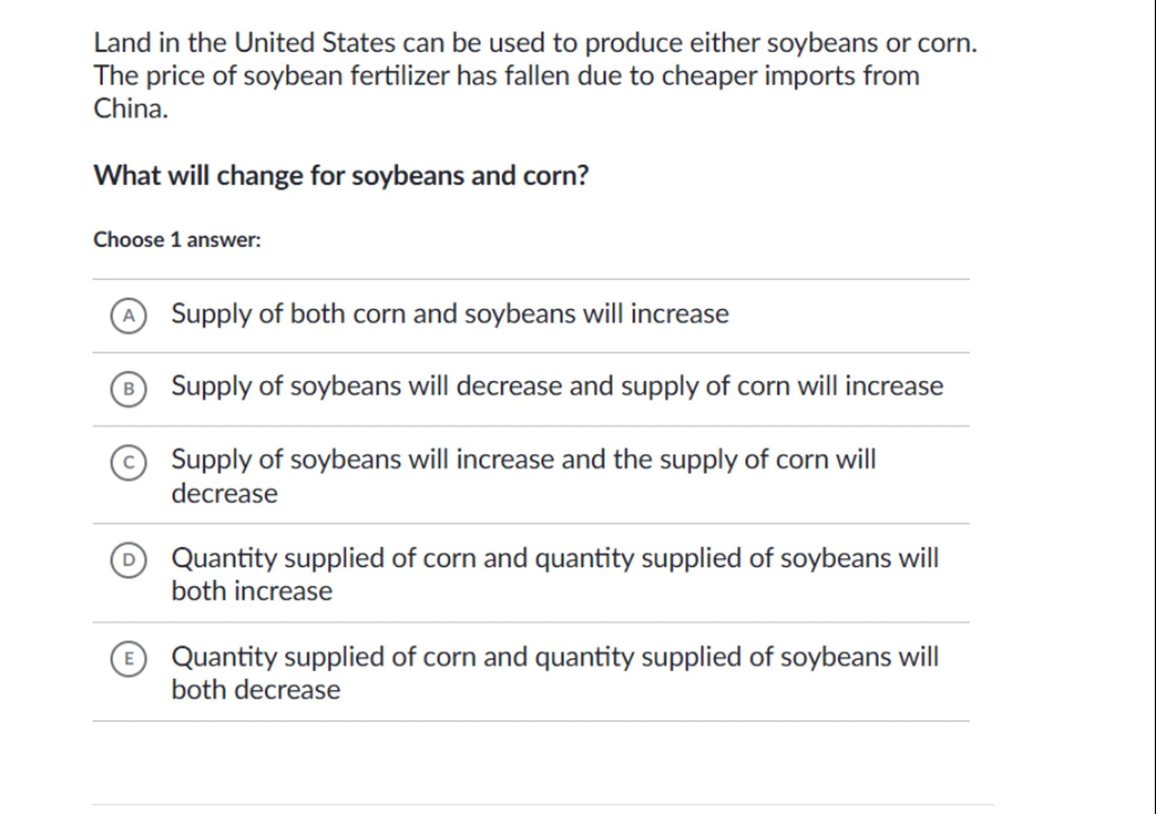1156x814 pixels.
Task: Click the lone 'decrease' word under option C
Action: 224,493
